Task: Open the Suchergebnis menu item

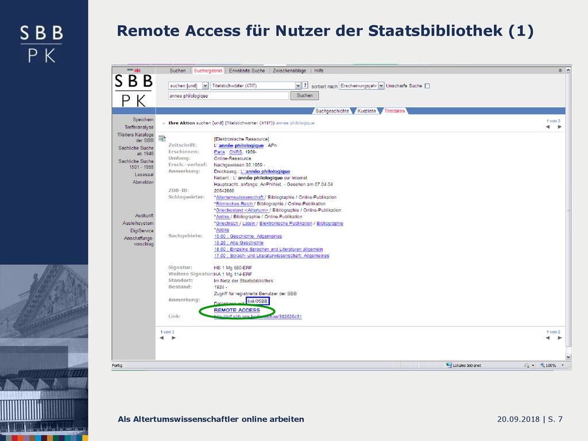Action: [x=208, y=71]
